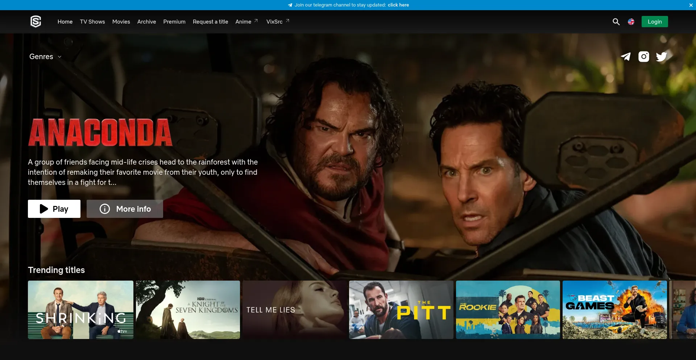Viewport: 696px width, 360px height.
Task: Open the TV Shows section
Action: [x=92, y=22]
